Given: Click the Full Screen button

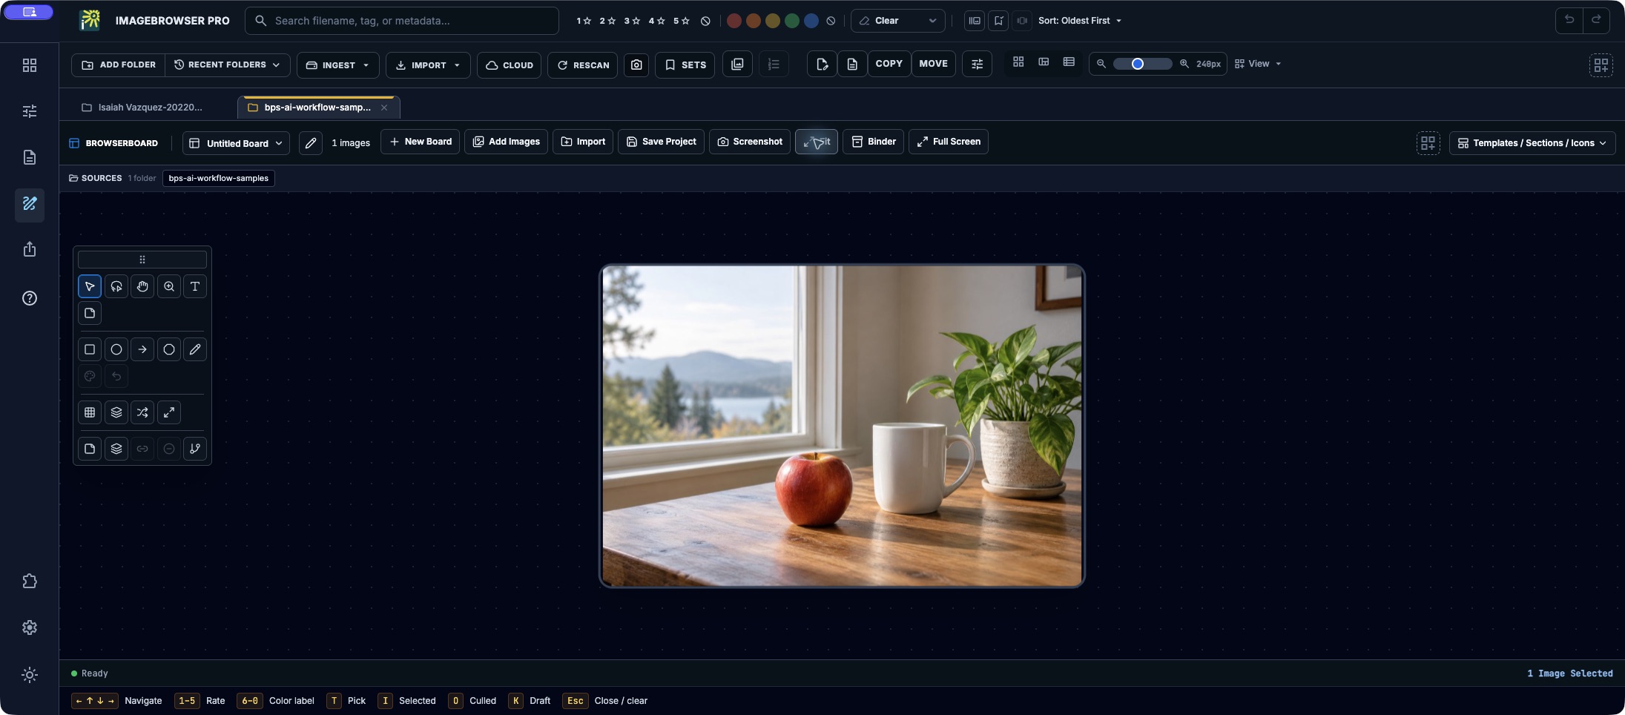Looking at the screenshot, I should point(949,142).
